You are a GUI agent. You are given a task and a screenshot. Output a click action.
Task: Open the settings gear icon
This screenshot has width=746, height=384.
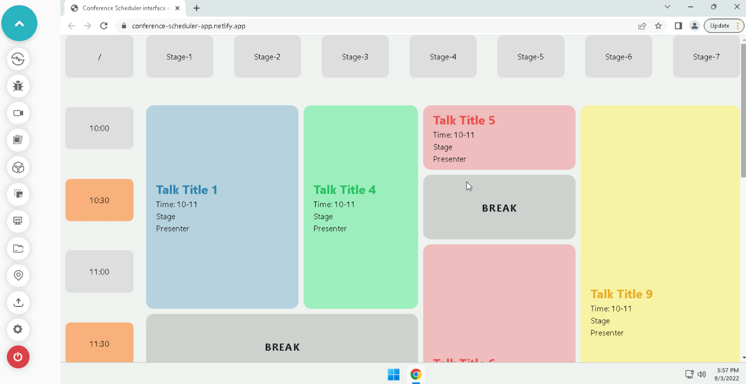[x=18, y=330]
